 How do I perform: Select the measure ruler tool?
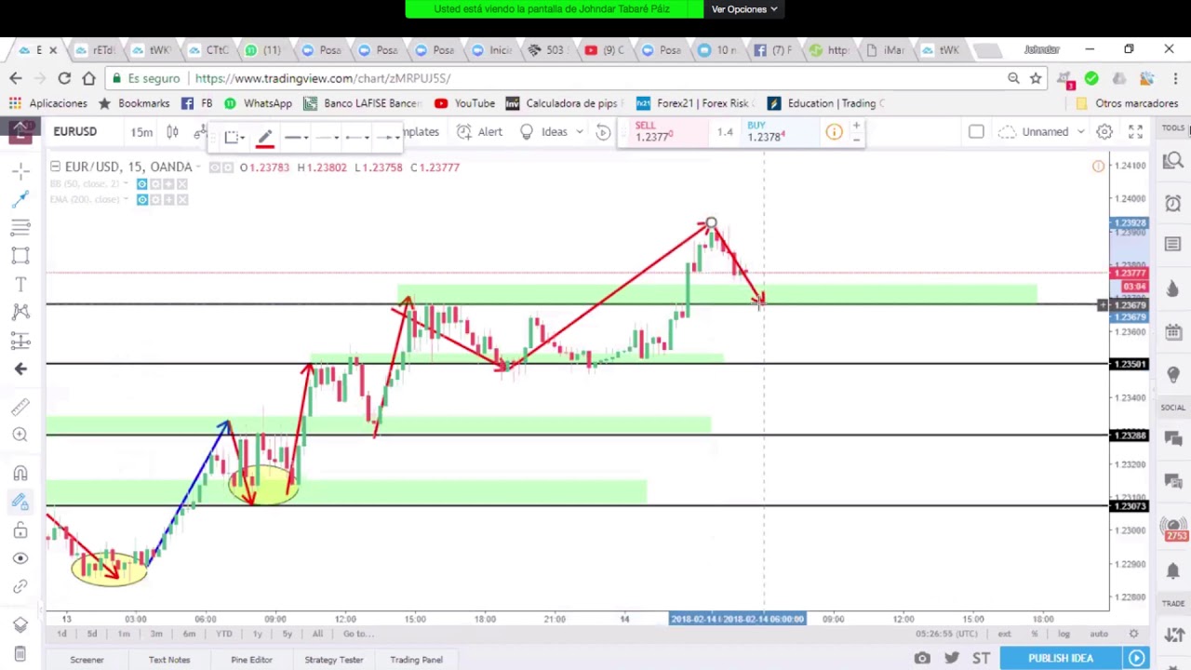(20, 407)
